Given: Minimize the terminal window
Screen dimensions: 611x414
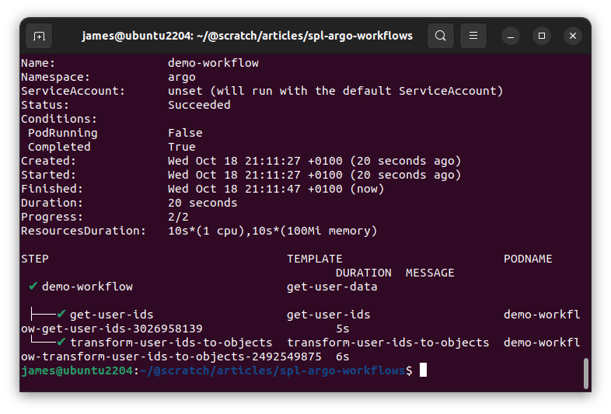Looking at the screenshot, I should pos(511,36).
